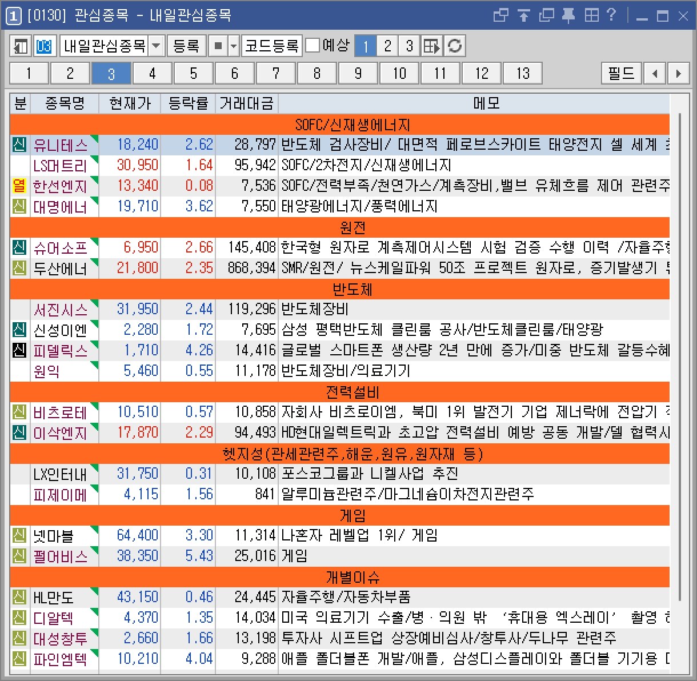Image resolution: width=697 pixels, height=681 pixels.
Task: Switch to group tab 13
Action: pyautogui.click(x=522, y=73)
